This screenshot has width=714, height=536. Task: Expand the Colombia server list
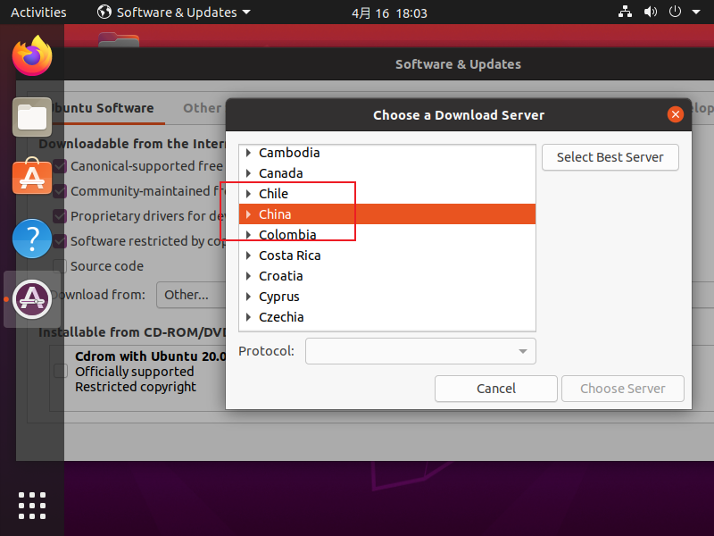click(248, 235)
